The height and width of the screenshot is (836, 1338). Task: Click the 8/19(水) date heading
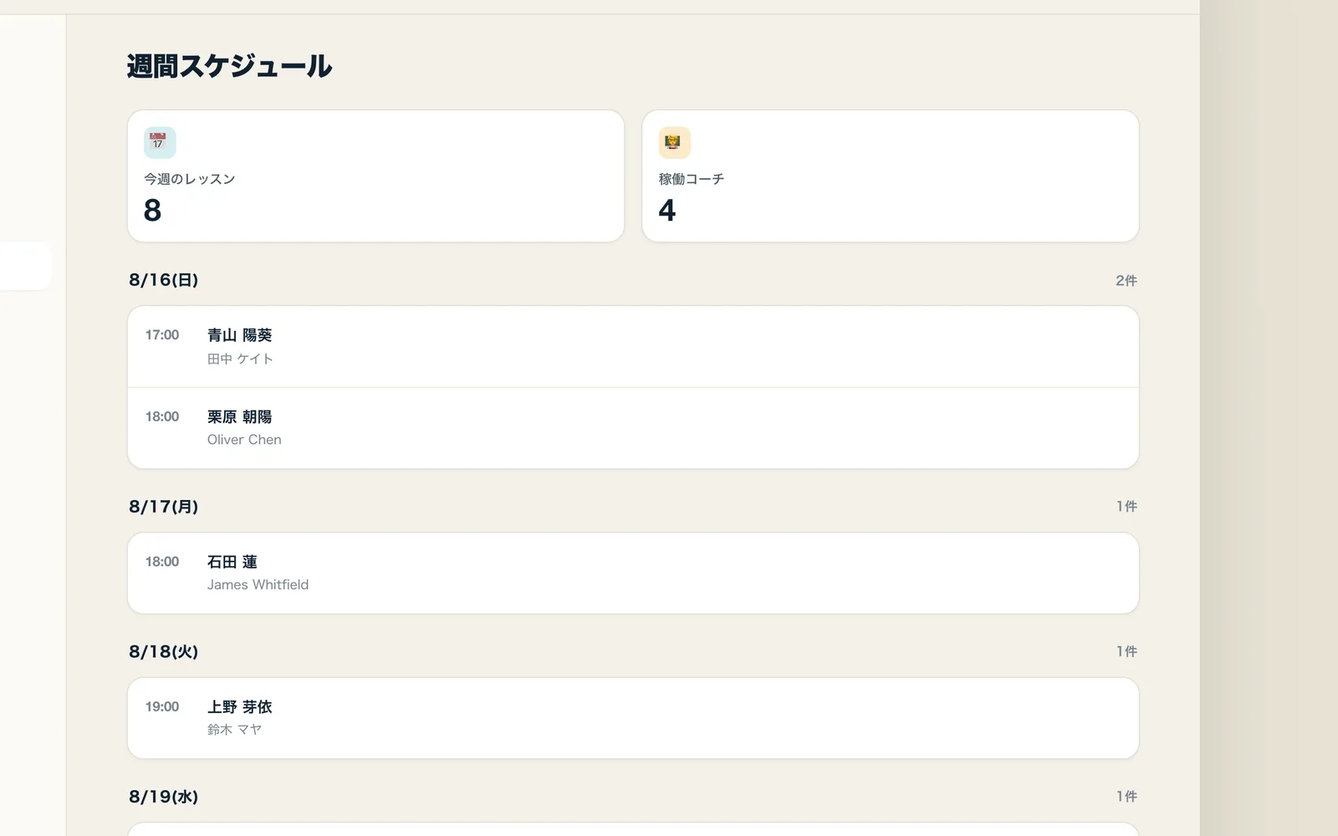tap(164, 797)
